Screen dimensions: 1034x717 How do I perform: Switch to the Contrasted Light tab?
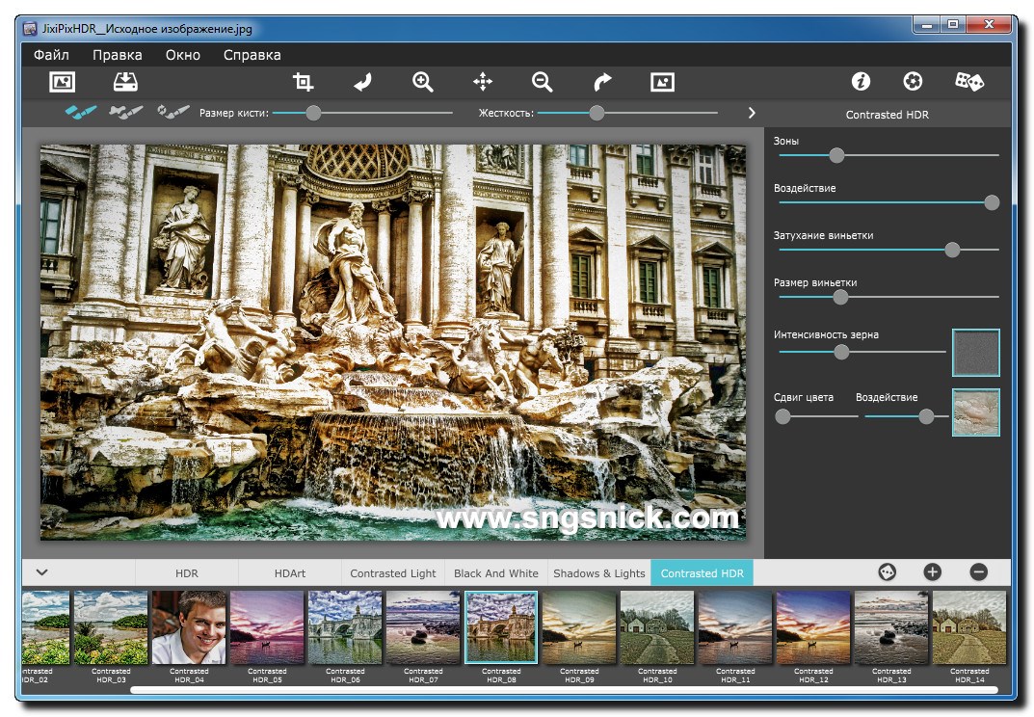pos(393,573)
